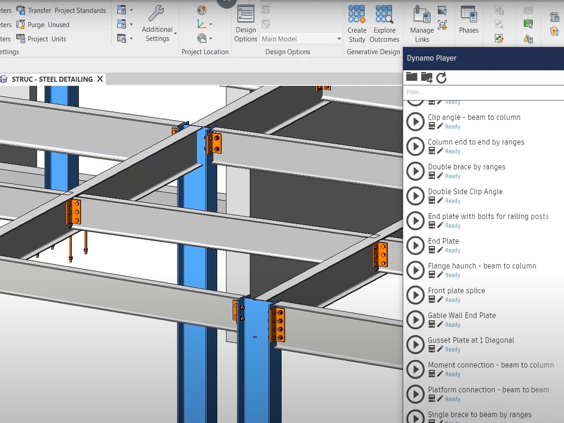Run the Clip angle - beam to column script
This screenshot has height=423, width=564.
(x=415, y=122)
